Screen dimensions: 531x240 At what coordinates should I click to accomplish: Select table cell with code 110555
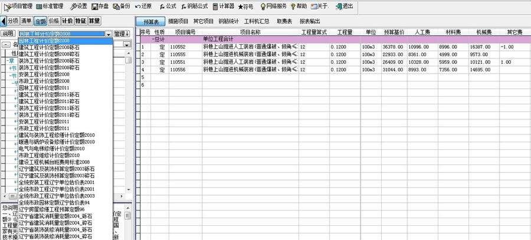(185, 54)
